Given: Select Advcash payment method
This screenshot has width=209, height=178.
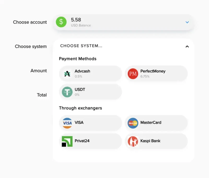Looking at the screenshot, I should 90,74.
